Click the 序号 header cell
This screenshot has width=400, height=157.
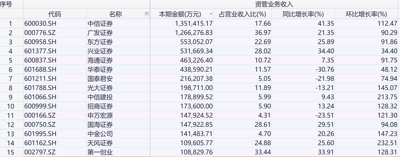[x=12, y=4]
